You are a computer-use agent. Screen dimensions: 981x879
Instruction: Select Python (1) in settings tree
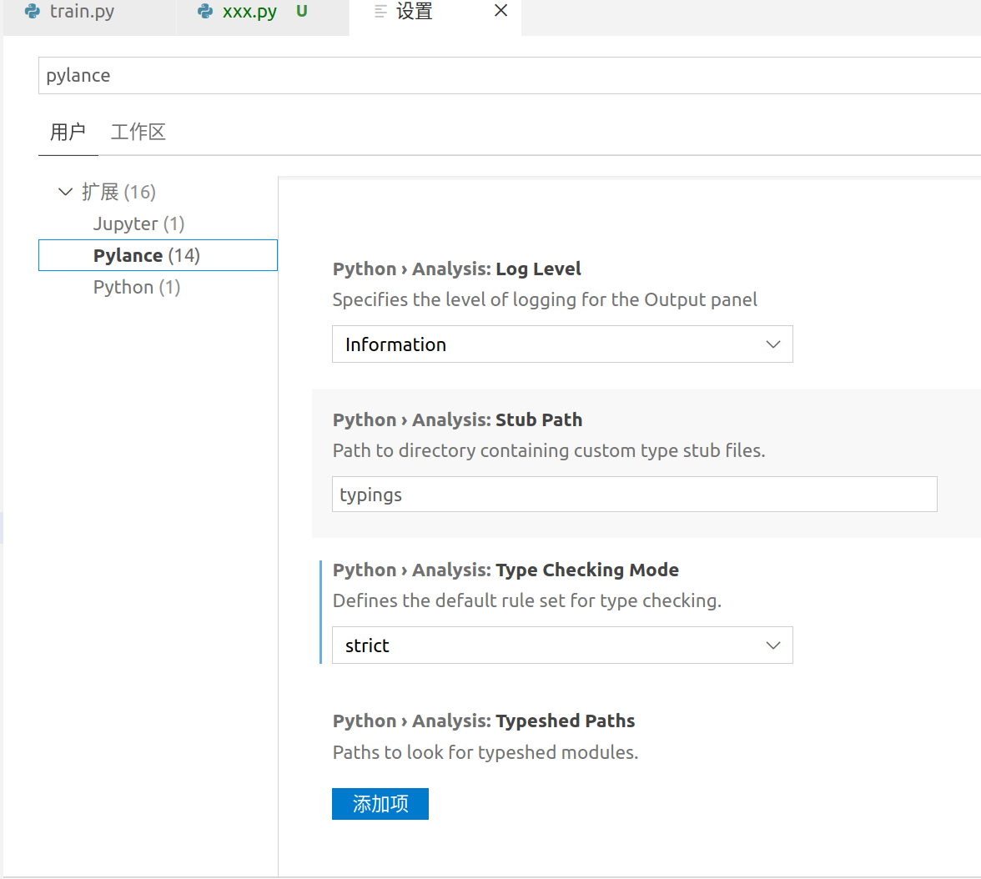(137, 287)
